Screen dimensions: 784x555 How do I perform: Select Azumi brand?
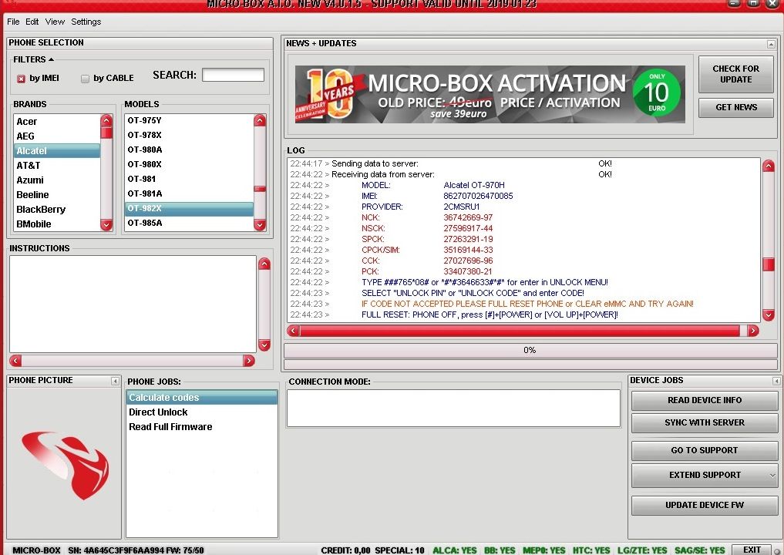coord(57,180)
